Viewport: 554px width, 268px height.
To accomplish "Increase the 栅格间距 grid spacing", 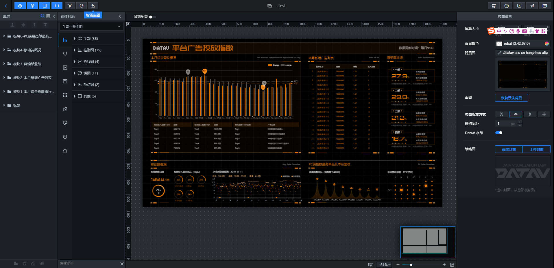I will pyautogui.click(x=520, y=122).
